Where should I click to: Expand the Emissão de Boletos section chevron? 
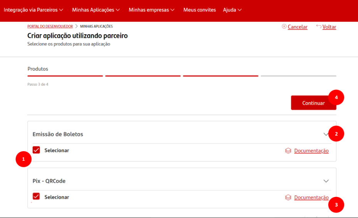pos(326,134)
